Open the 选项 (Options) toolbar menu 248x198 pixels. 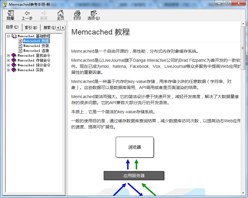[94, 13]
